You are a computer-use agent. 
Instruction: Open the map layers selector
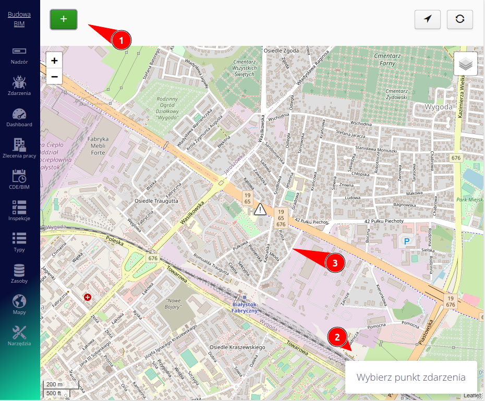point(466,64)
